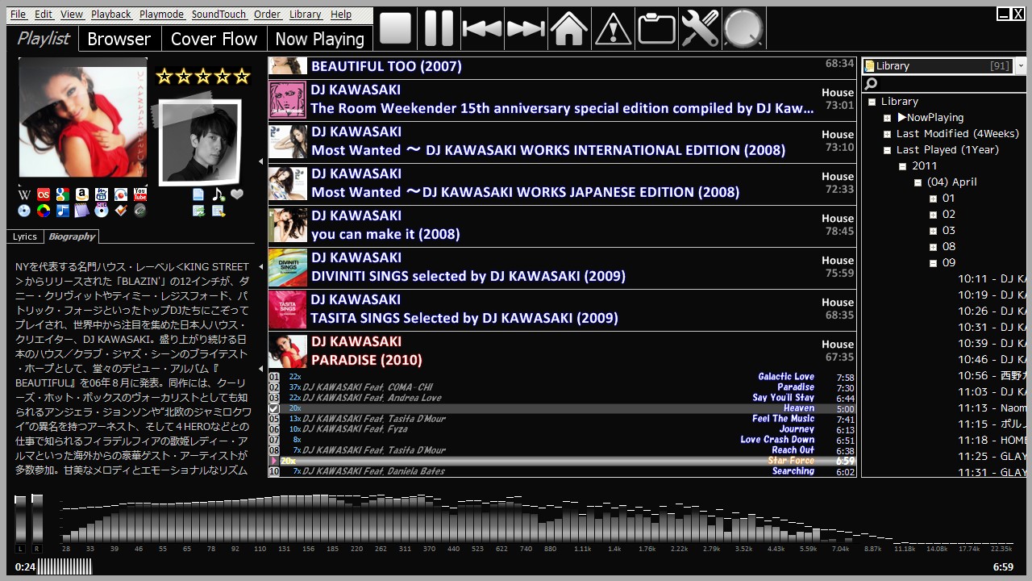Search Amazon using the Amazon icon
This screenshot has height=581, width=1032.
point(82,194)
